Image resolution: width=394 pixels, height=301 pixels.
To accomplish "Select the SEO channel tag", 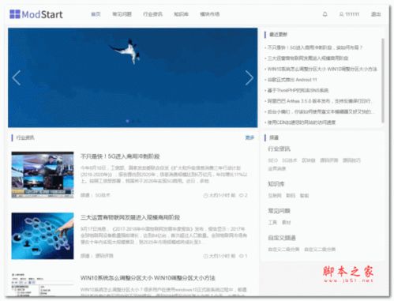I will coord(273,160).
